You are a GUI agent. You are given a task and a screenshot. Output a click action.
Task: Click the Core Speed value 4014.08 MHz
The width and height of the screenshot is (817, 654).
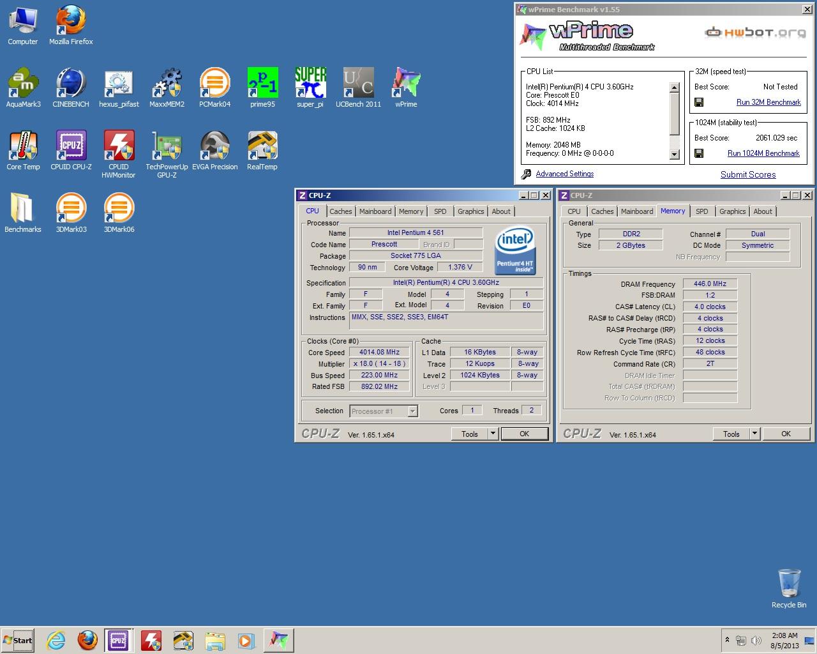click(x=379, y=352)
